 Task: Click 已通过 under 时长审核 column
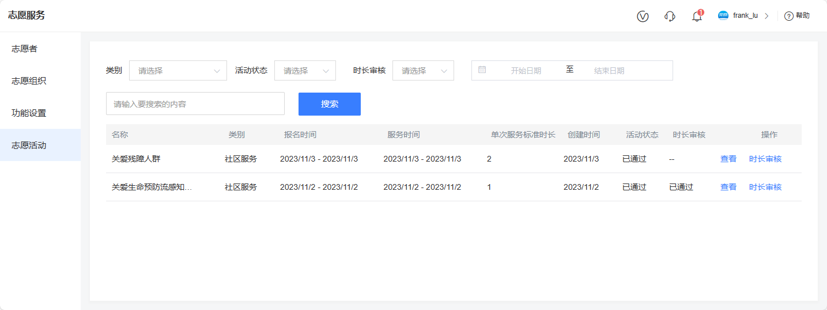(681, 187)
